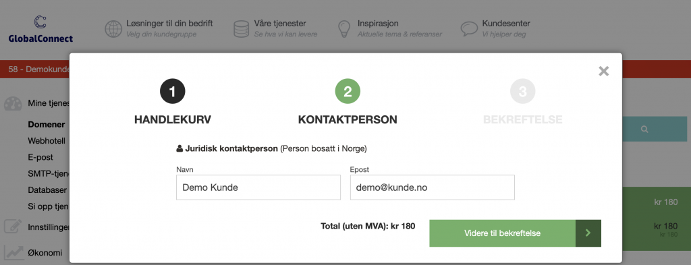Click the arrow chevron on the green button
691x265 pixels.
pos(588,233)
